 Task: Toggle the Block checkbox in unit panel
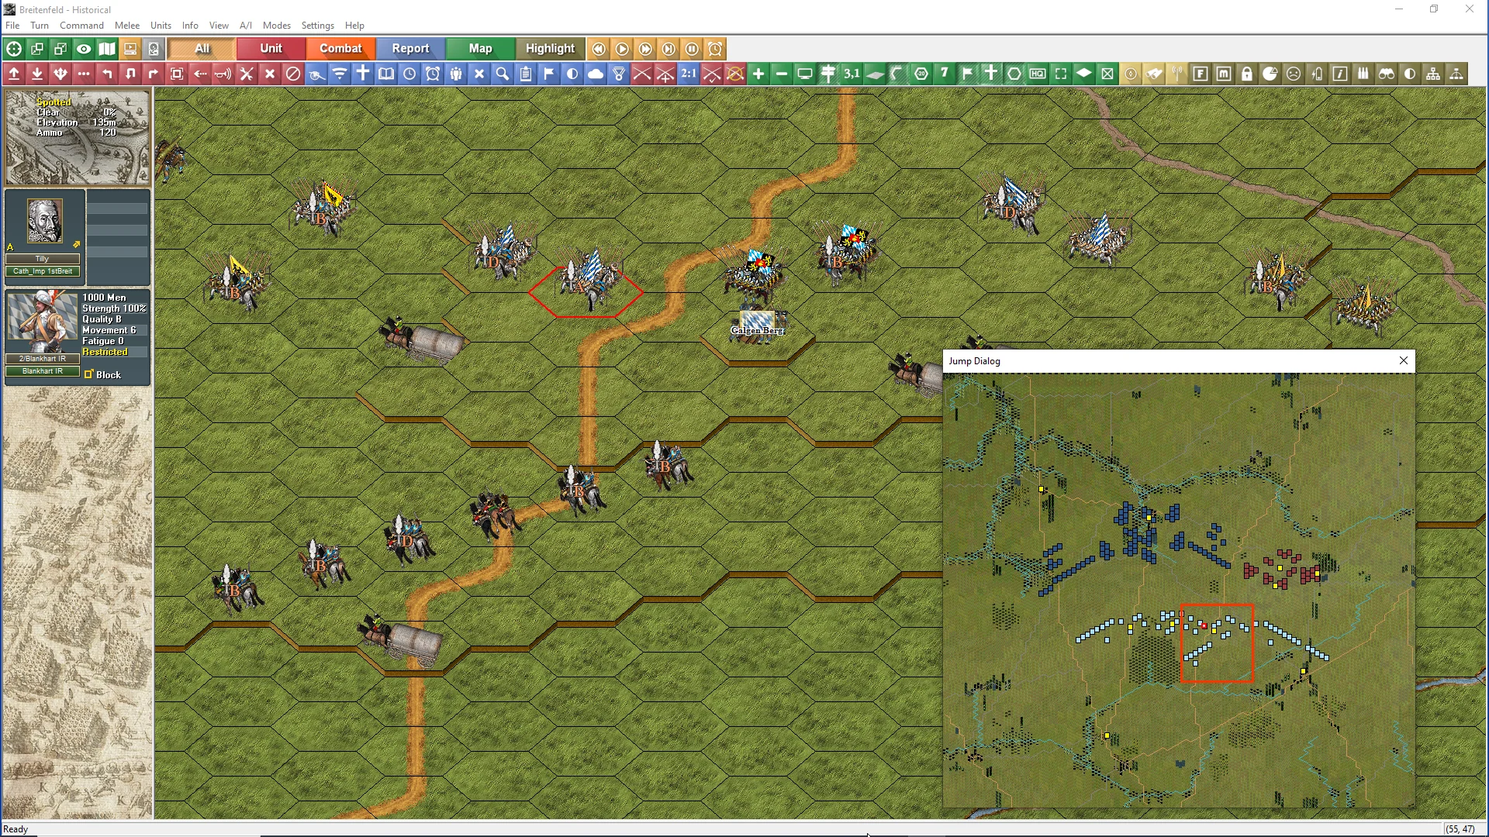click(x=89, y=375)
